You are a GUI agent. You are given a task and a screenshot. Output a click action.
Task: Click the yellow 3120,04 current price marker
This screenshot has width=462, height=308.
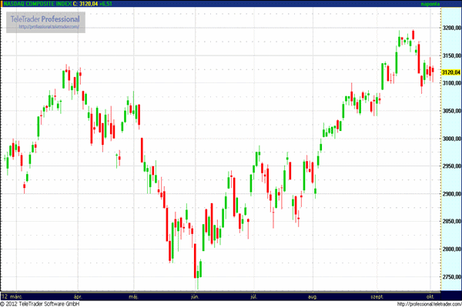pyautogui.click(x=450, y=72)
